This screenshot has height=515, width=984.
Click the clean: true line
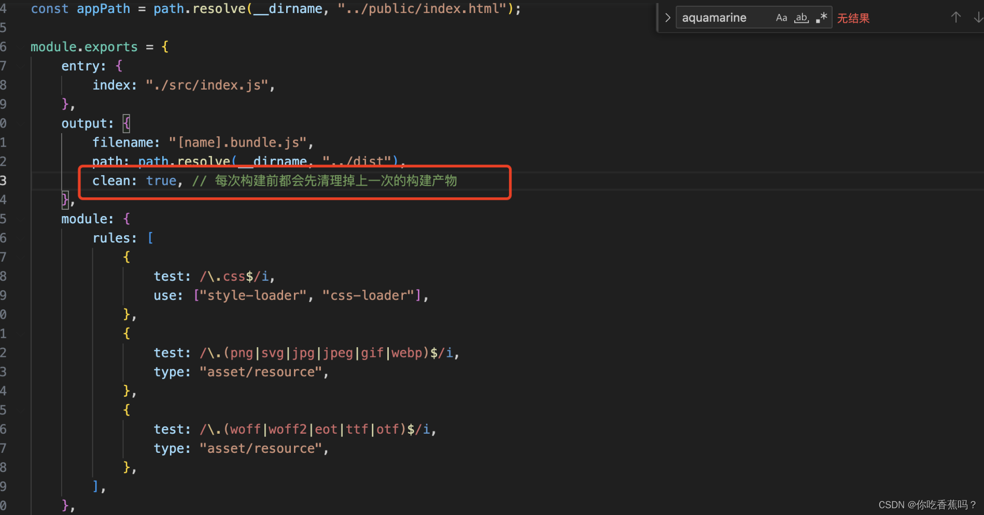275,181
